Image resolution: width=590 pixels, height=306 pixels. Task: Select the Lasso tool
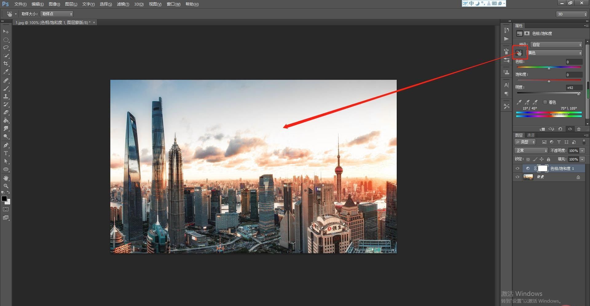(6, 48)
